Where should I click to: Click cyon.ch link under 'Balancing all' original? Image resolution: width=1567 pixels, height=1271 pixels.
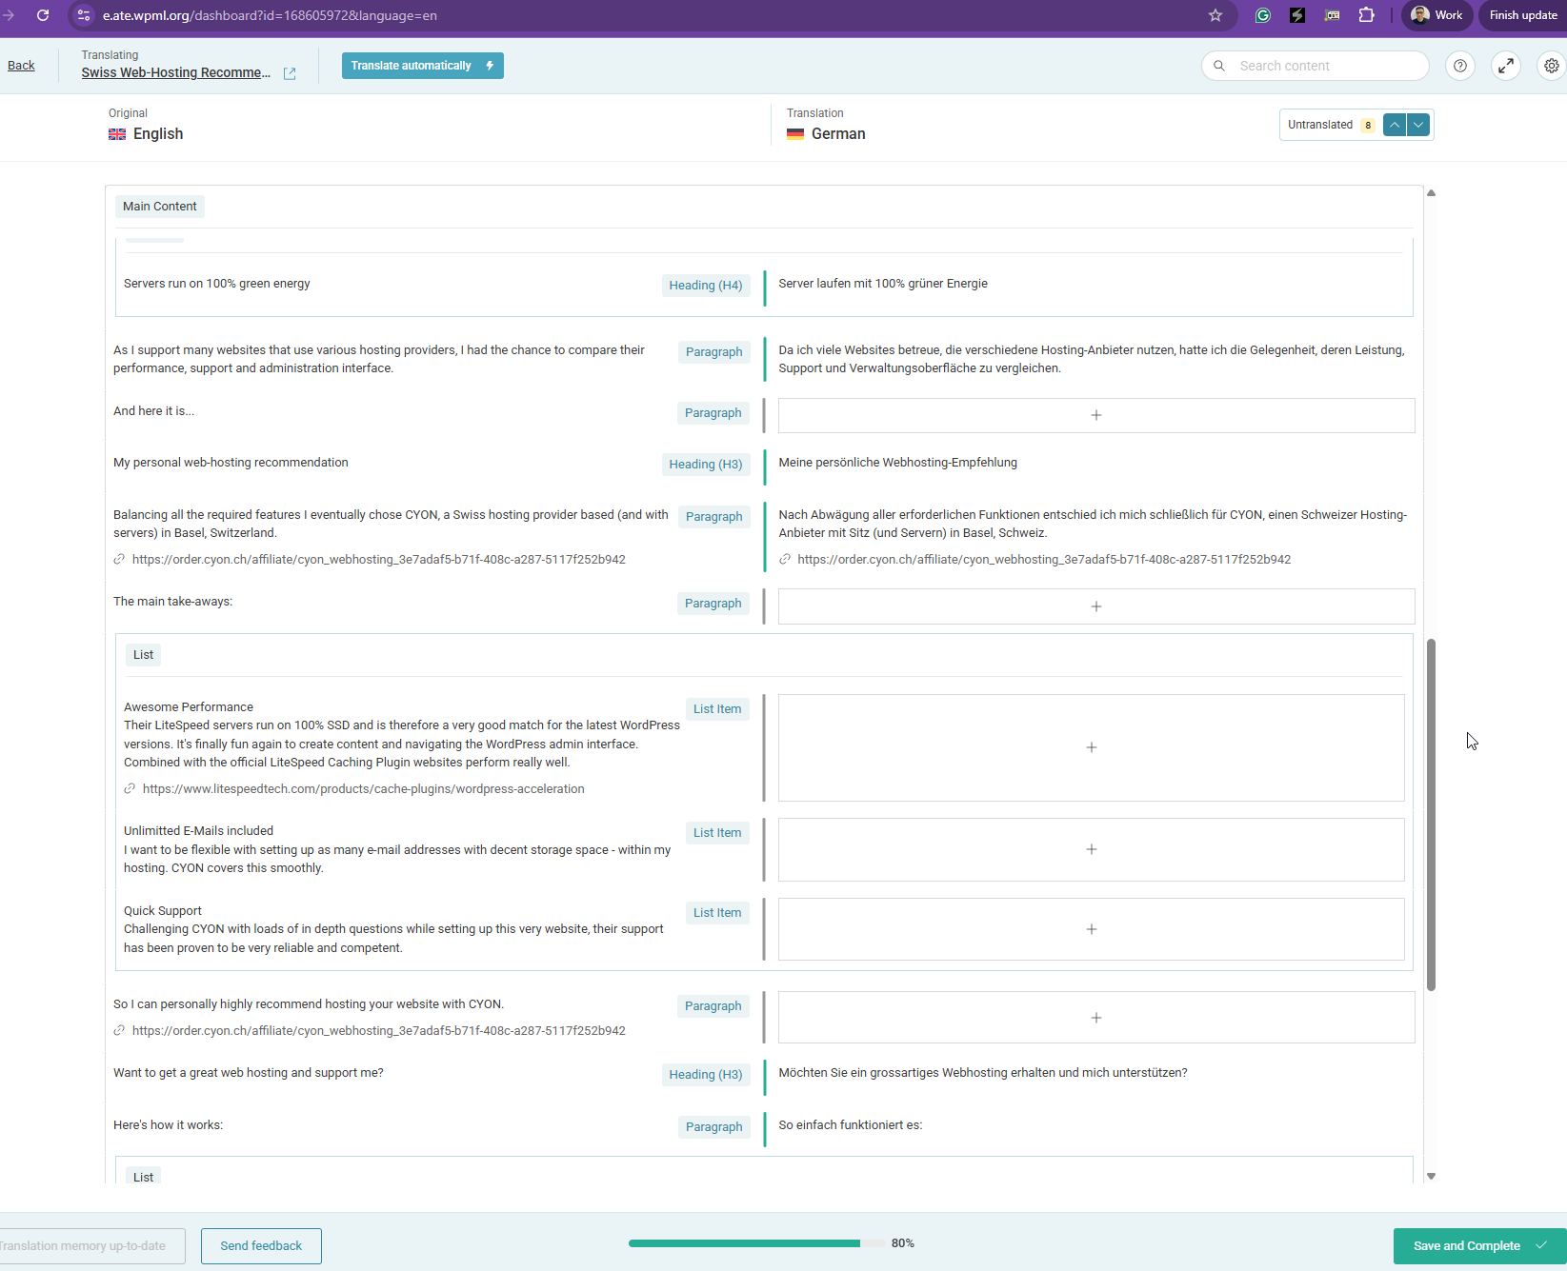click(379, 560)
